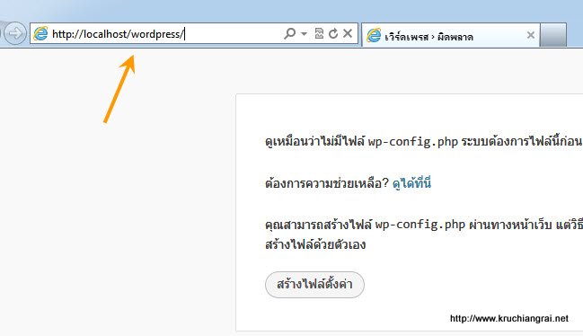Click the browser Forward arrow button
The height and width of the screenshot is (336, 583).
tap(15, 33)
